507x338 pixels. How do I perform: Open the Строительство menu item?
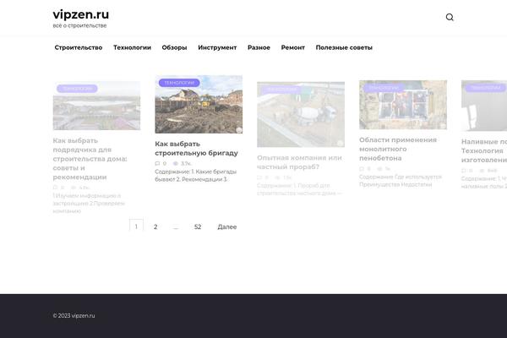pos(79,47)
